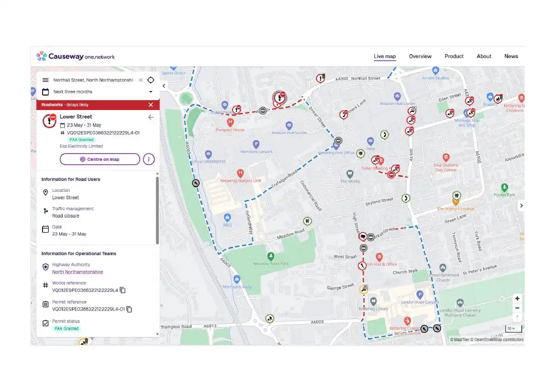Click the calendar icon beside Next three months
The image size is (555, 392).
click(45, 92)
